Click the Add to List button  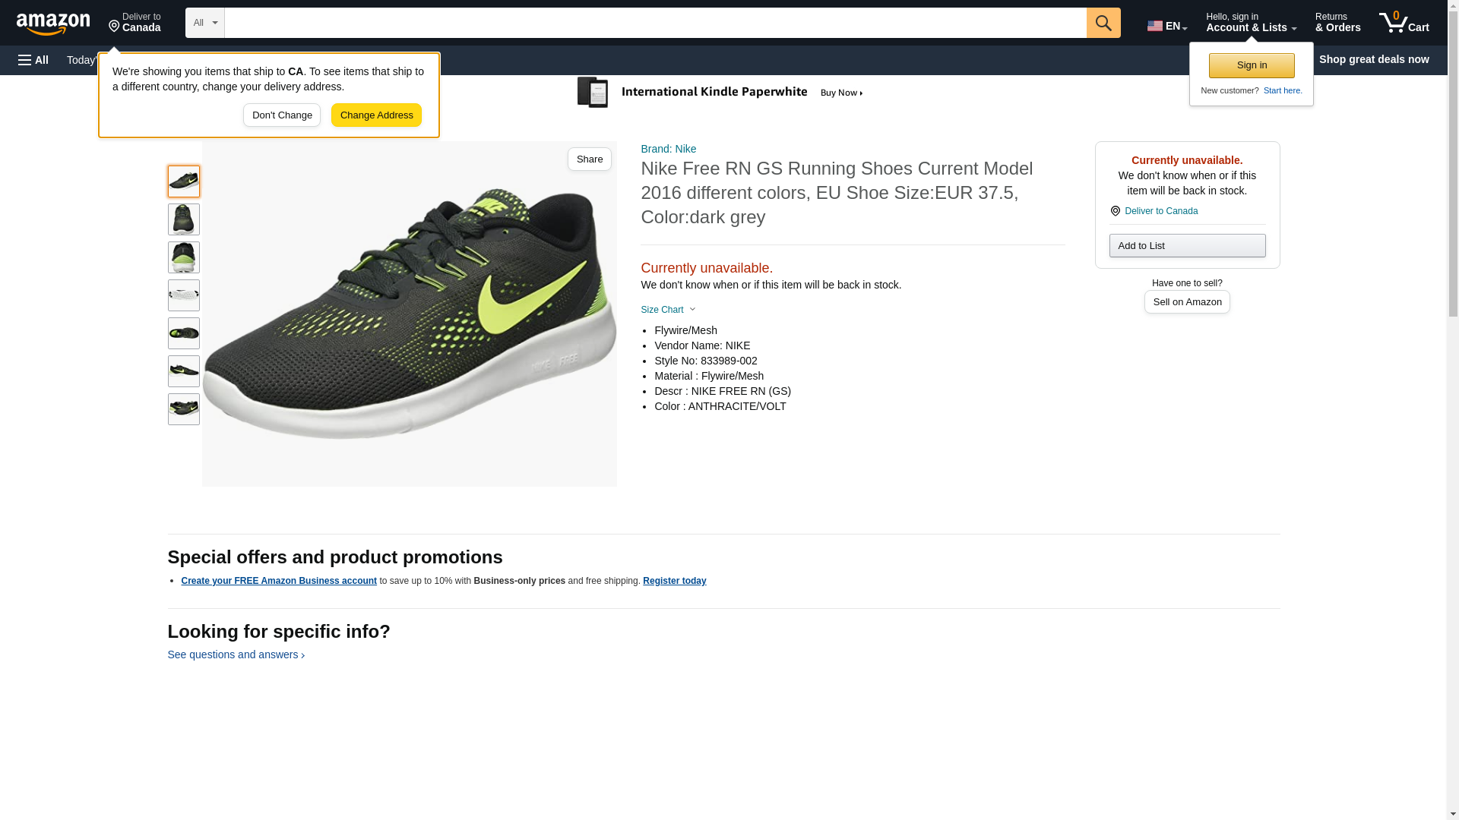click(x=1186, y=246)
